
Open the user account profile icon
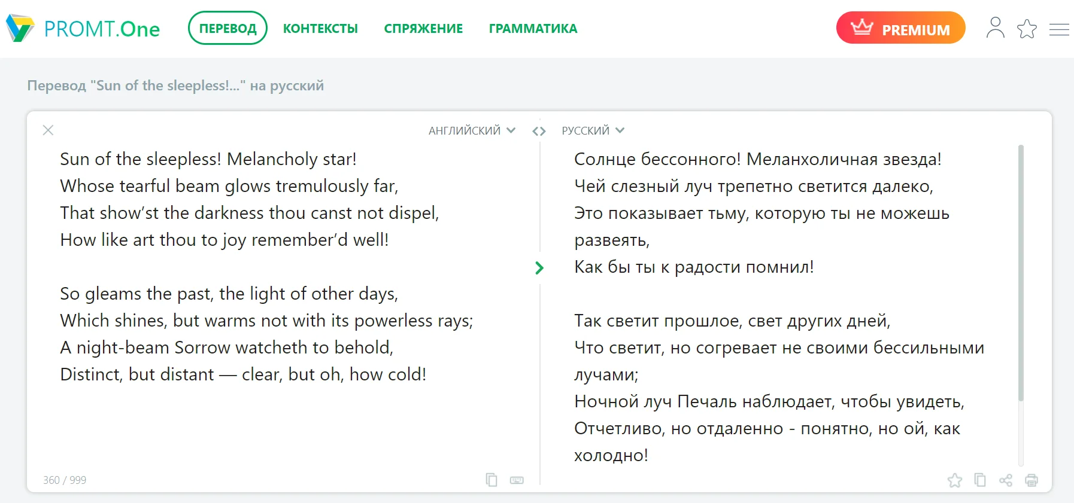click(995, 28)
